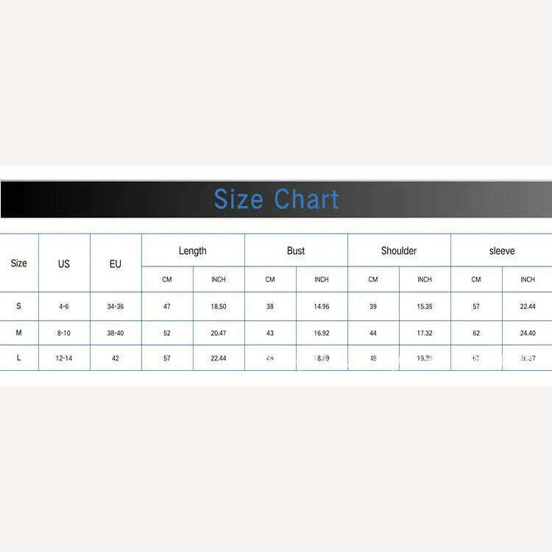This screenshot has width=552, height=552.
Task: Select the US size 8-10 cell
Action: pos(64,333)
